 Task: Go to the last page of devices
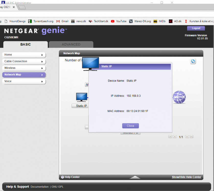pyautogui.click(x=192, y=137)
